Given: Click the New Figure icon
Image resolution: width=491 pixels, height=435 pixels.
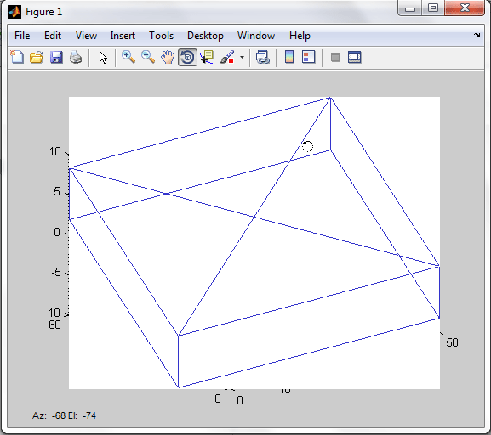Looking at the screenshot, I should click(17, 57).
